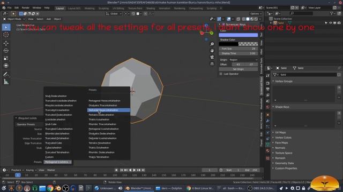Toggle the camera view icon
The image size is (343, 192).
coord(212,57)
